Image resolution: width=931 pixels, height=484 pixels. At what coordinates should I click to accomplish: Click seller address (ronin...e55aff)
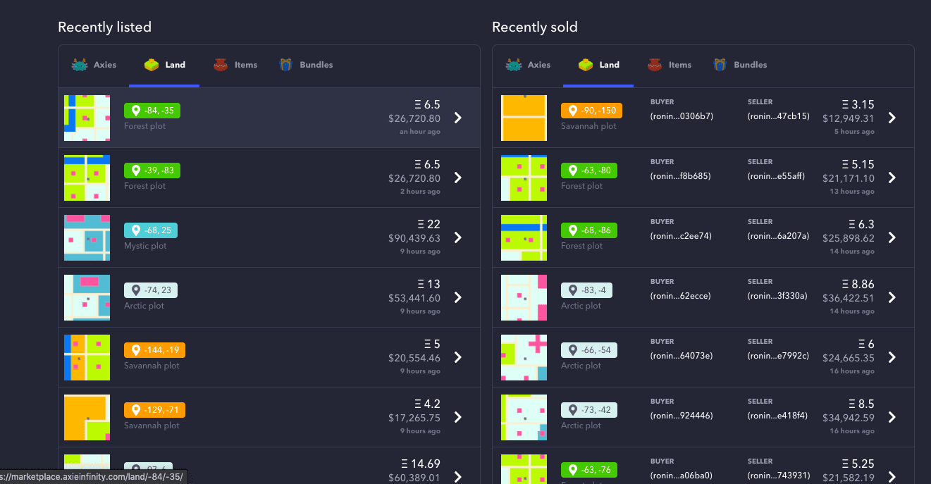pyautogui.click(x=778, y=176)
